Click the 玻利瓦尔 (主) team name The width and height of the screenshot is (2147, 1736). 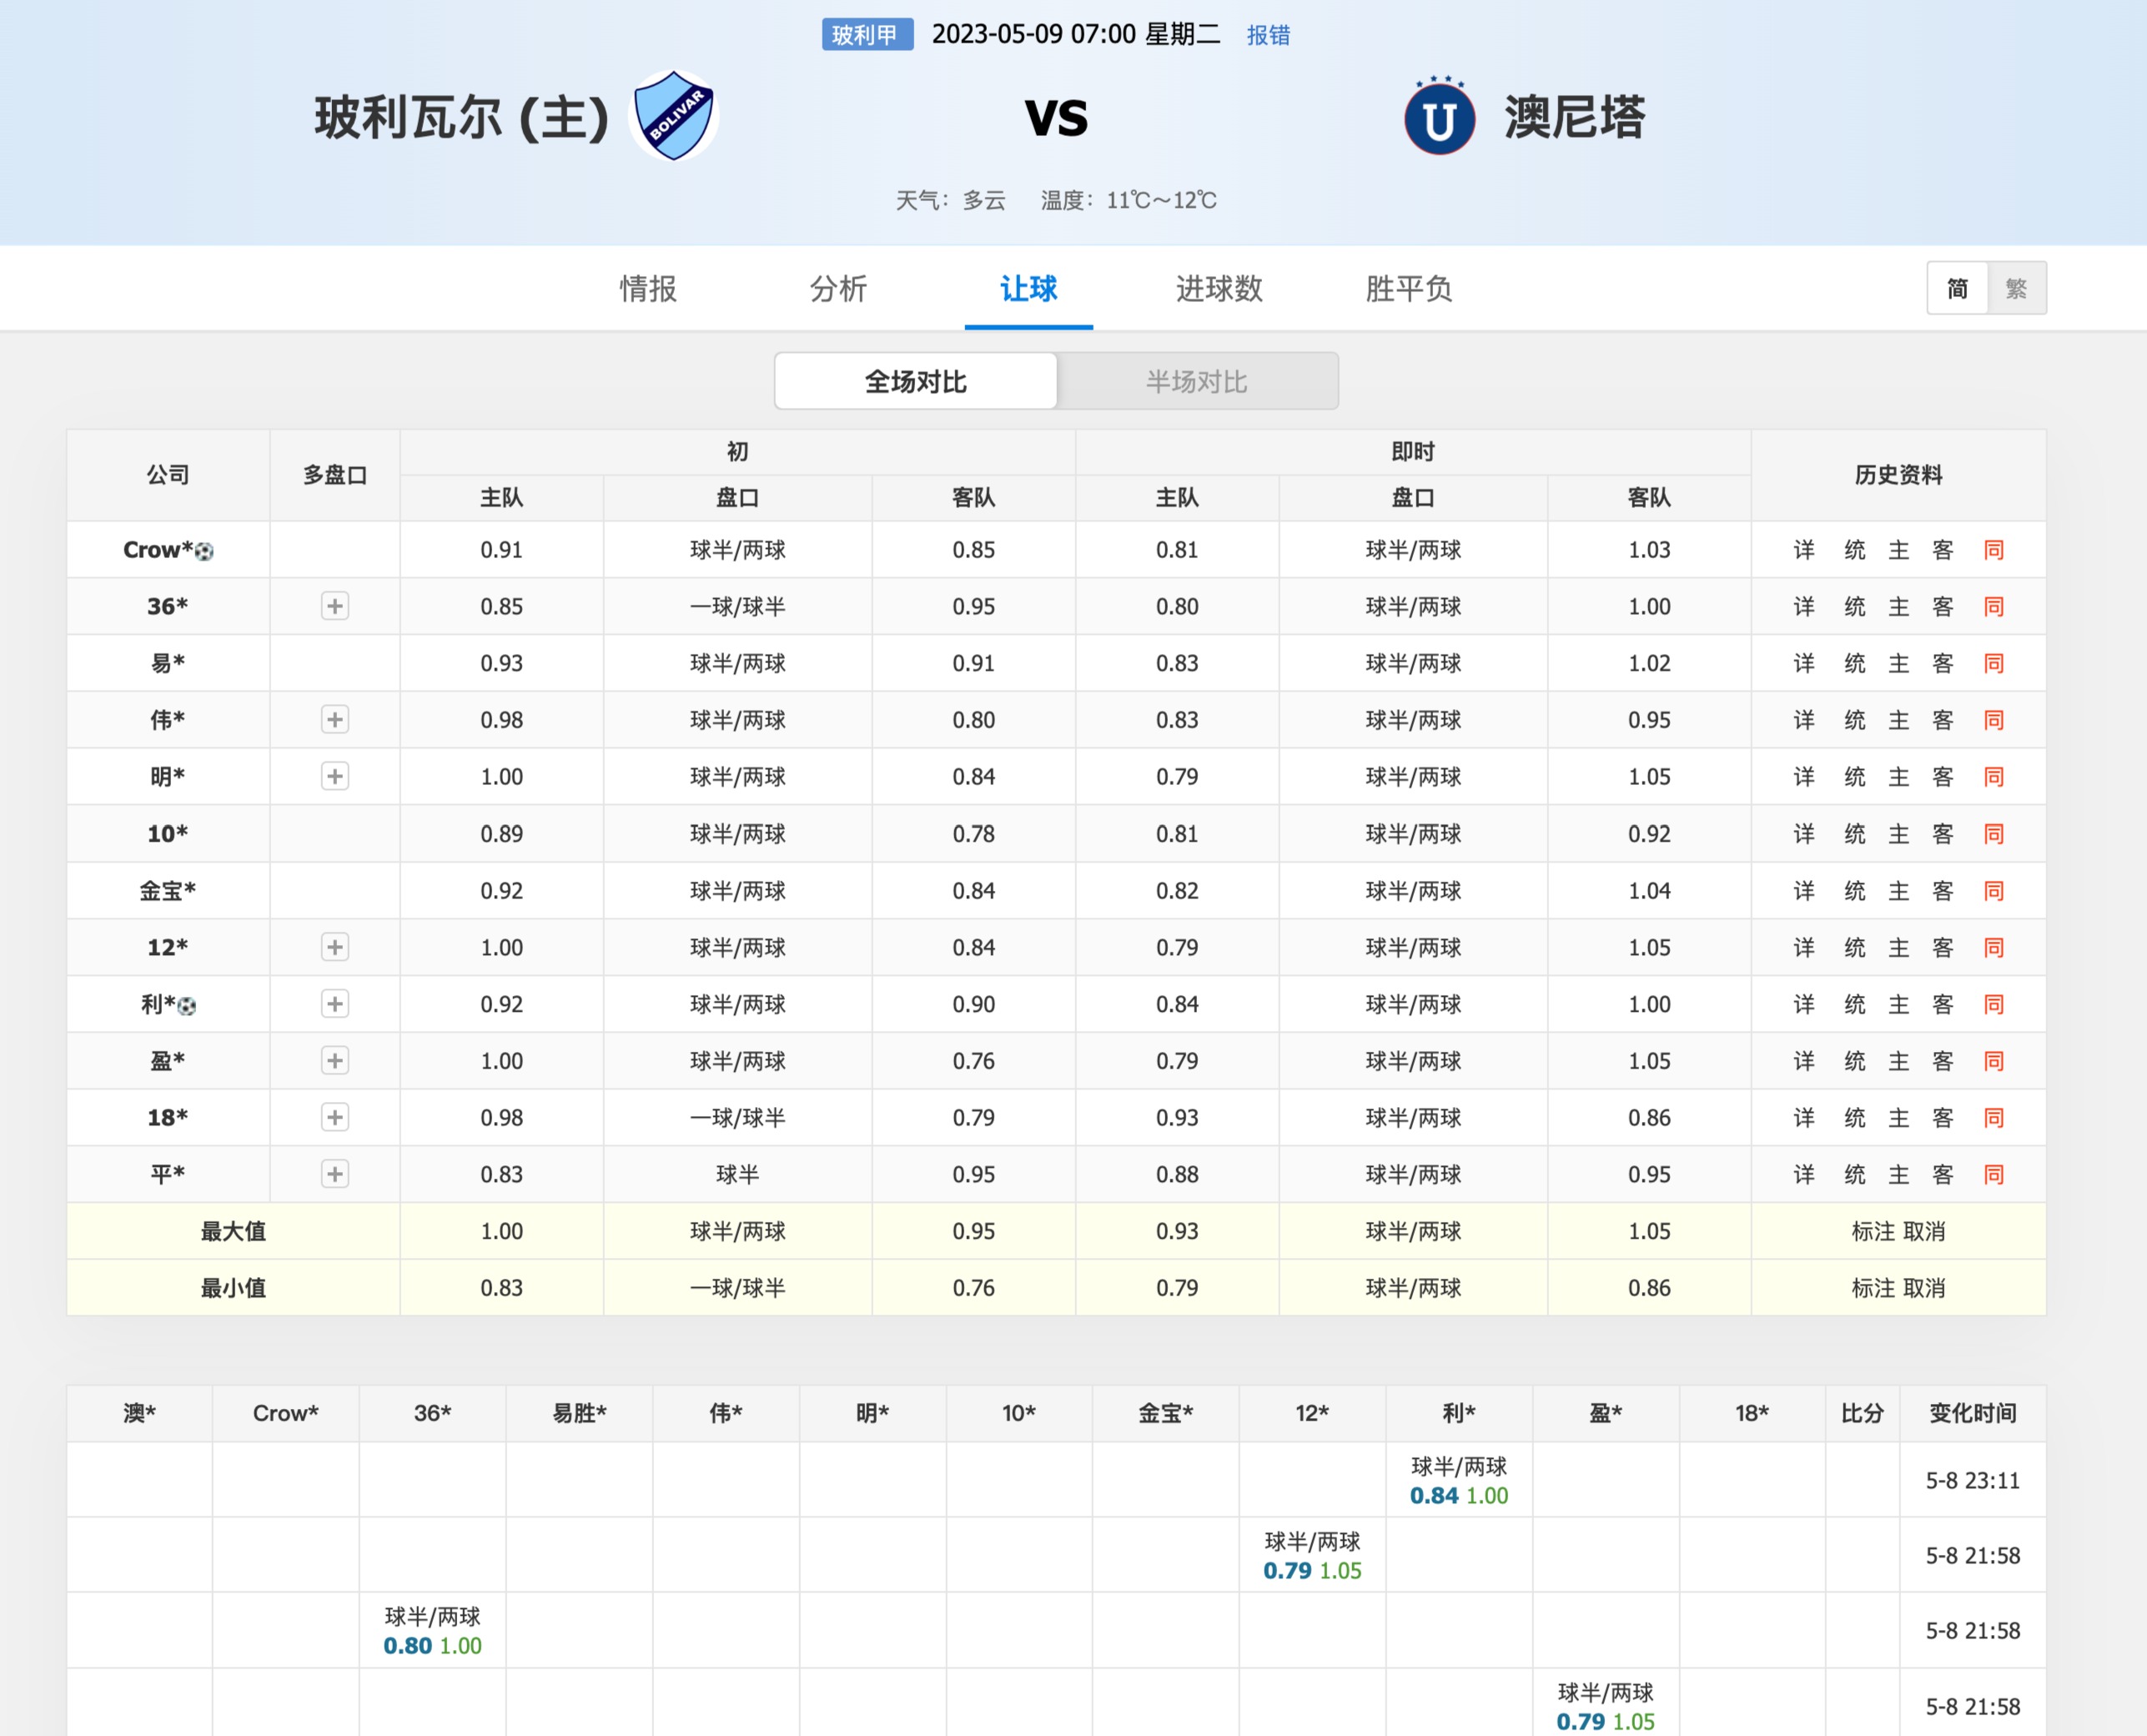pos(462,117)
